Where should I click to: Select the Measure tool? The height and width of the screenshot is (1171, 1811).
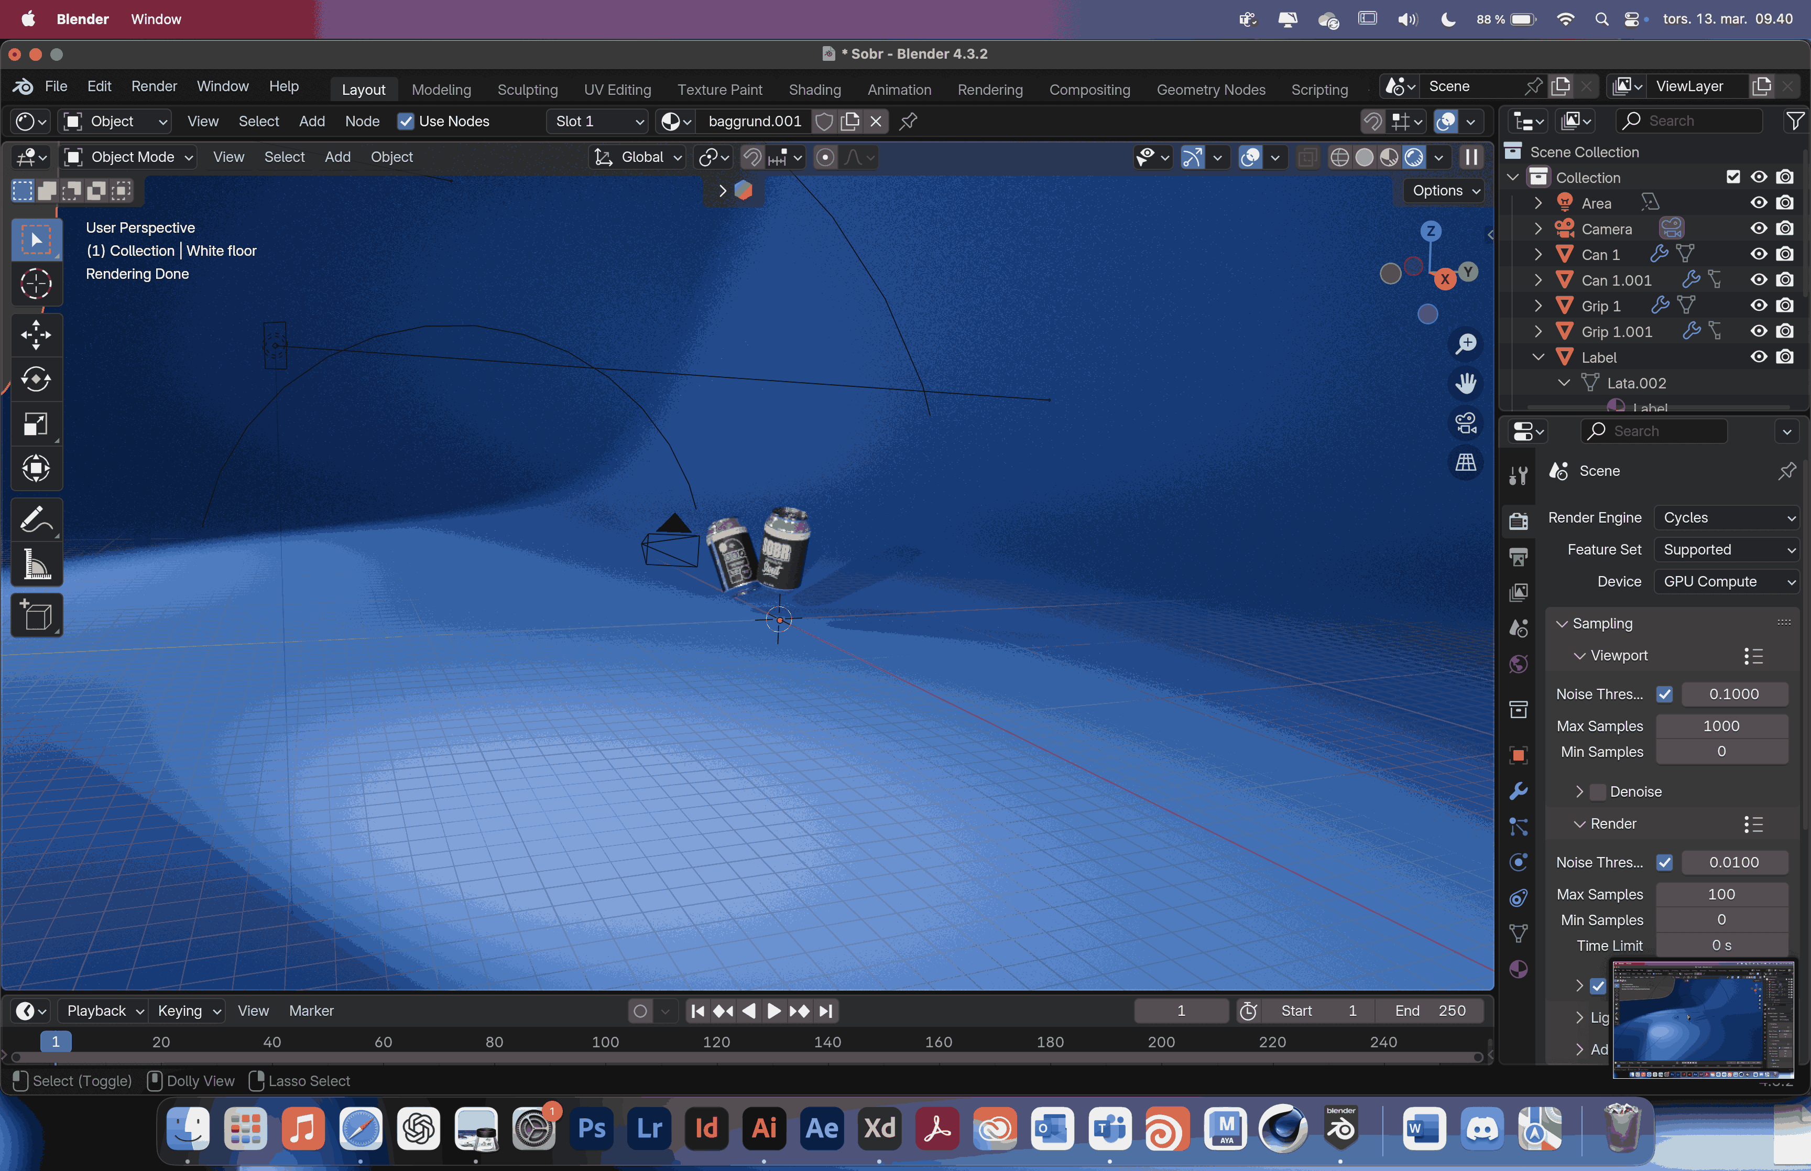36,565
